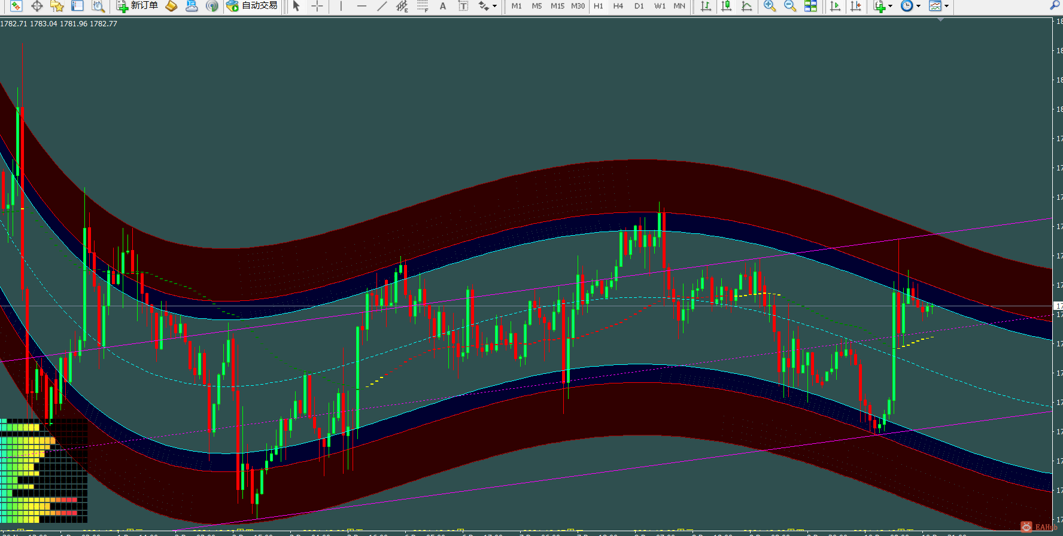
Task: Switch to M5 timeframe
Action: click(x=537, y=6)
